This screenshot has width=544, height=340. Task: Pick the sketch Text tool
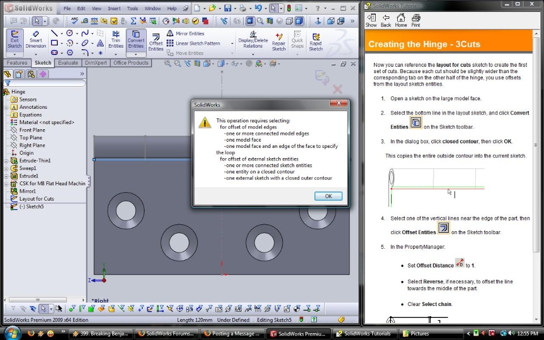click(x=100, y=43)
